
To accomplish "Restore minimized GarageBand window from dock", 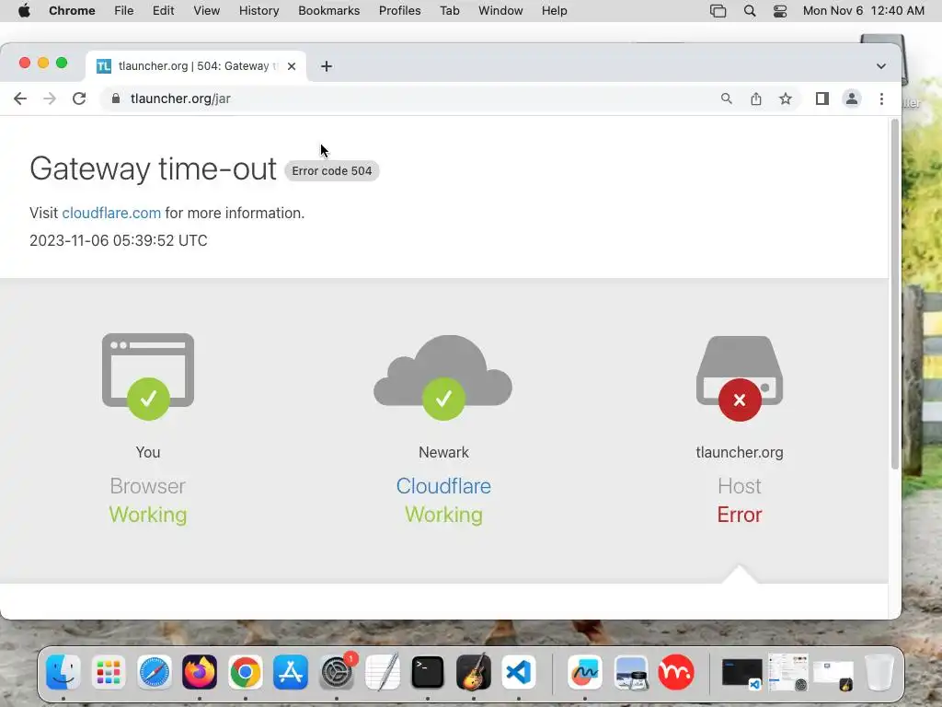I will [x=833, y=675].
